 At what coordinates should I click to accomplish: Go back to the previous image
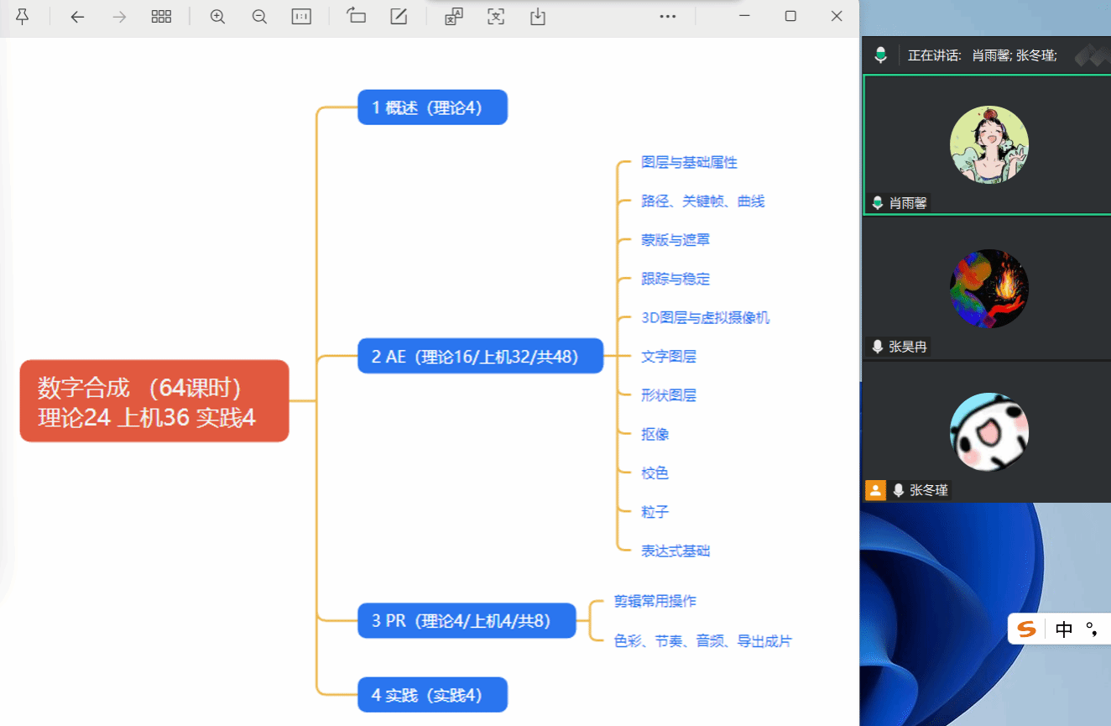(77, 17)
